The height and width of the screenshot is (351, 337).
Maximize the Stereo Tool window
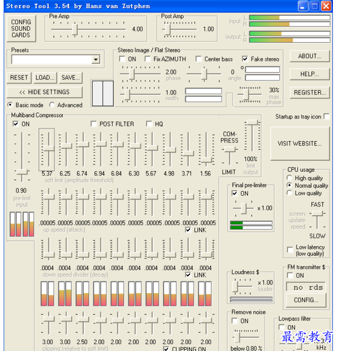coord(314,6)
